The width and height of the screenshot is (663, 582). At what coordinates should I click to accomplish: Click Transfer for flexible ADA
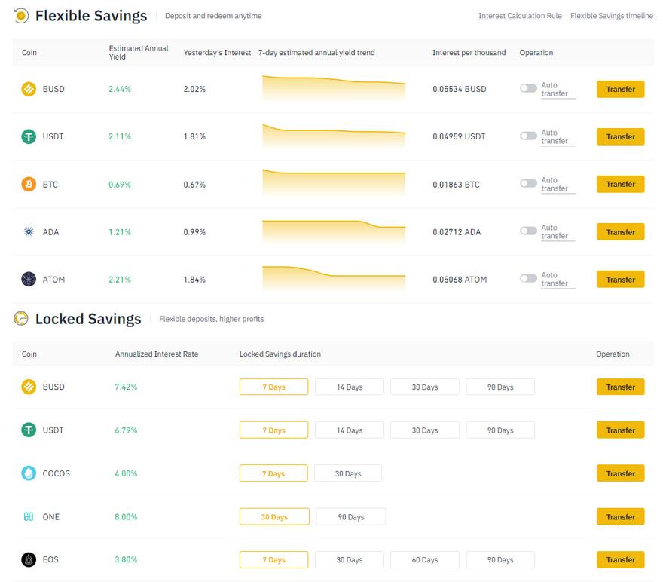[x=620, y=231]
